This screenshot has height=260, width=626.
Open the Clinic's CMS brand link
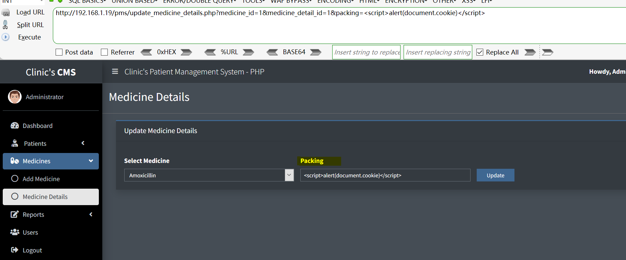[51, 72]
